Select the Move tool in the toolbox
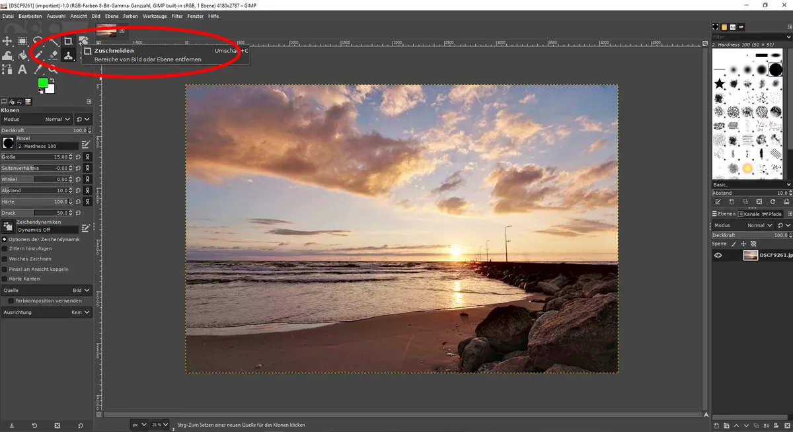Image resolution: width=793 pixels, height=432 pixels. point(7,41)
